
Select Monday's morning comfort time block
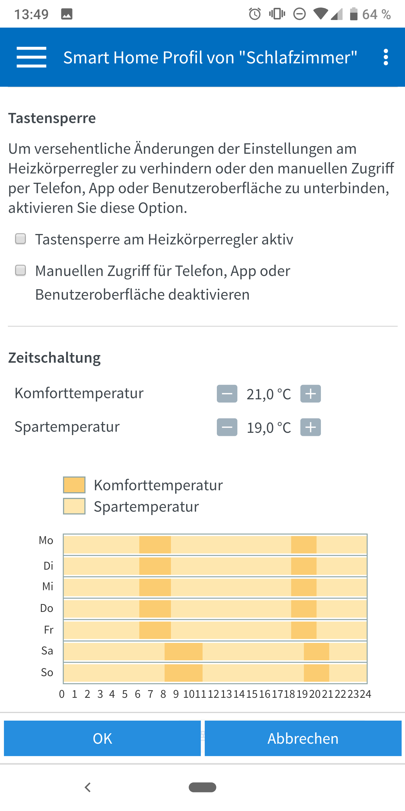pyautogui.click(x=155, y=545)
